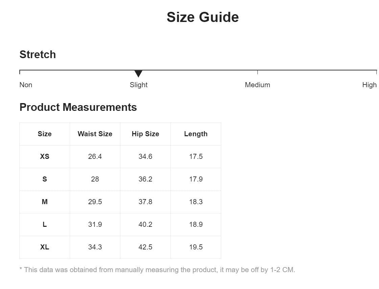Click the High stretch label
Image resolution: width=379 pixels, height=289 pixels.
[369, 85]
